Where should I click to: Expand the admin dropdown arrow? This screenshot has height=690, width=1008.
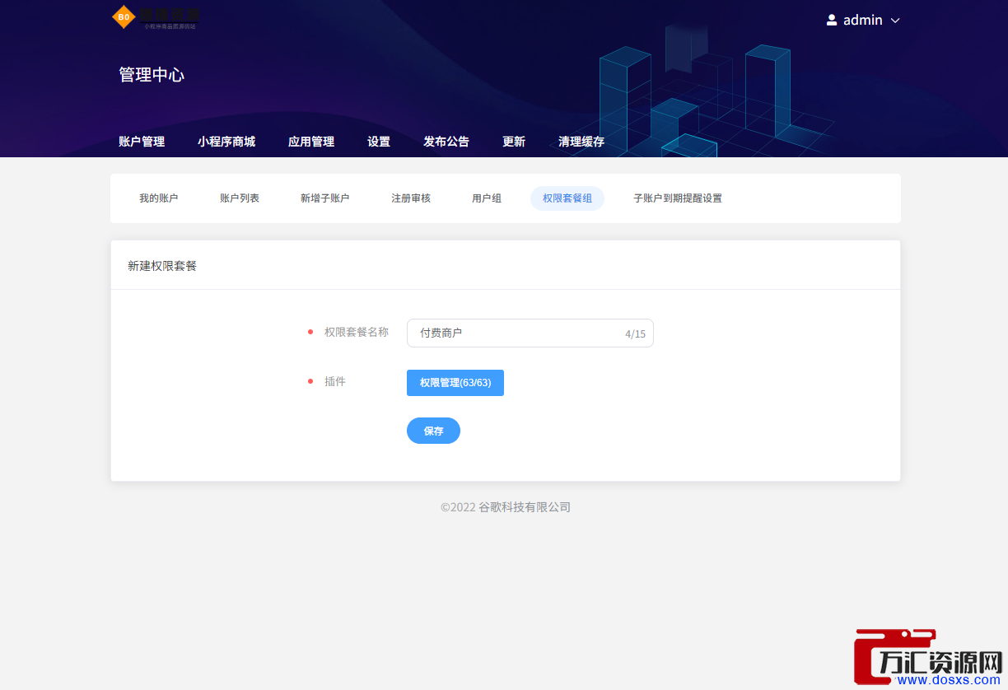pos(895,21)
